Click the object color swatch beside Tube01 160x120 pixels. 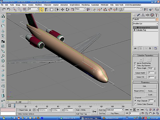pos(157,19)
